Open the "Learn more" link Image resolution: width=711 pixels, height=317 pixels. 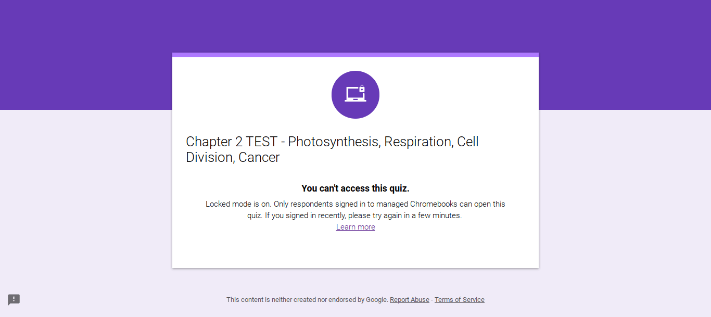point(355,227)
